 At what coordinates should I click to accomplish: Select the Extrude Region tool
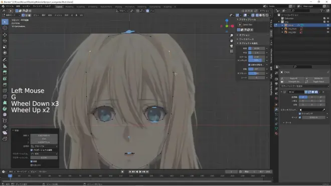click(5, 73)
